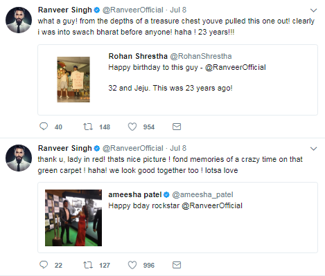Click @RanveerOfficial mention in Rohan's quoted tweet
This screenshot has width=325, height=276.
(236, 67)
